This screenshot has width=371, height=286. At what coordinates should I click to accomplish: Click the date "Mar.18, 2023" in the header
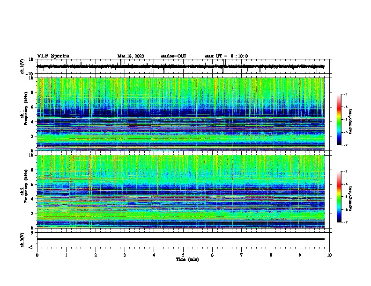pos(131,56)
